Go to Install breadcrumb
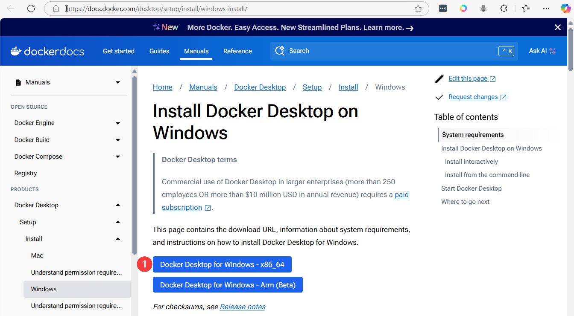The width and height of the screenshot is (574, 316). pyautogui.click(x=348, y=87)
